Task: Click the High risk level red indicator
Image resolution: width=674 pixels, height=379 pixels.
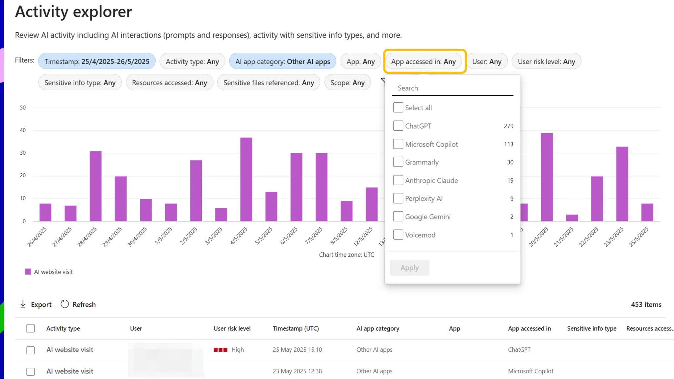Action: (x=220, y=350)
